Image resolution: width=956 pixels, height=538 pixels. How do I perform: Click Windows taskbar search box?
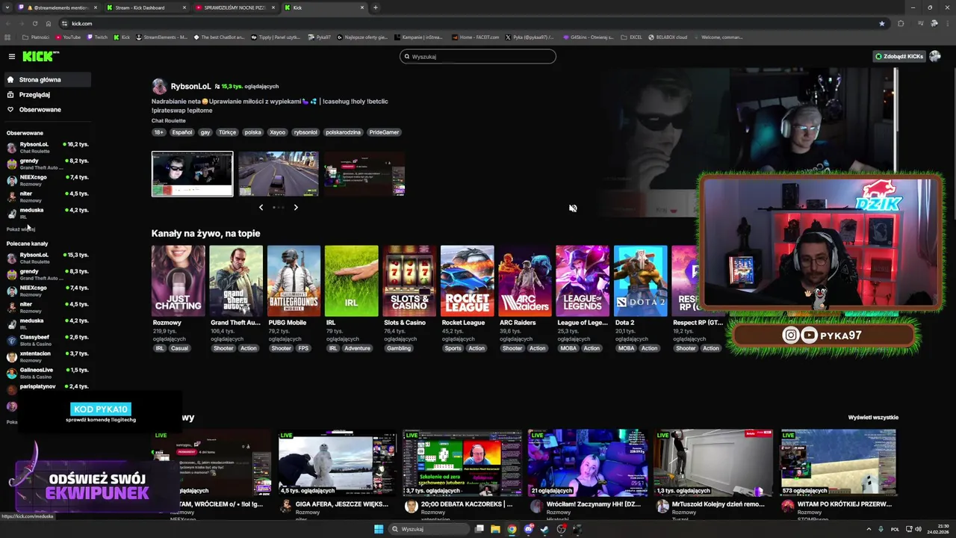tap(429, 529)
